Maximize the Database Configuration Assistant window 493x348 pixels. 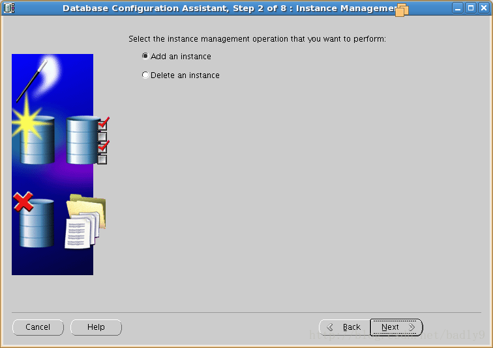click(471, 8)
